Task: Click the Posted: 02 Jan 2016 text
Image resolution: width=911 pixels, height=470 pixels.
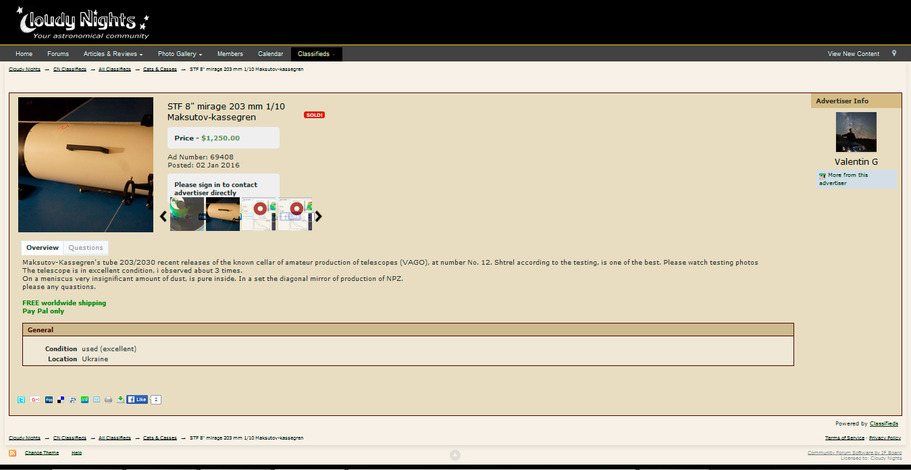Action: [203, 165]
